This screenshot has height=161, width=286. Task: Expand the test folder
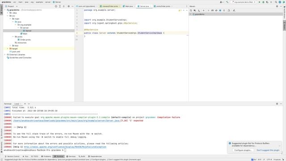pos(10,46)
